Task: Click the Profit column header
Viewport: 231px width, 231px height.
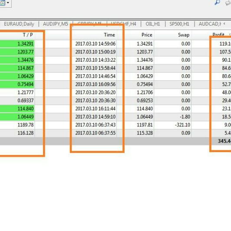Action: tap(218, 35)
